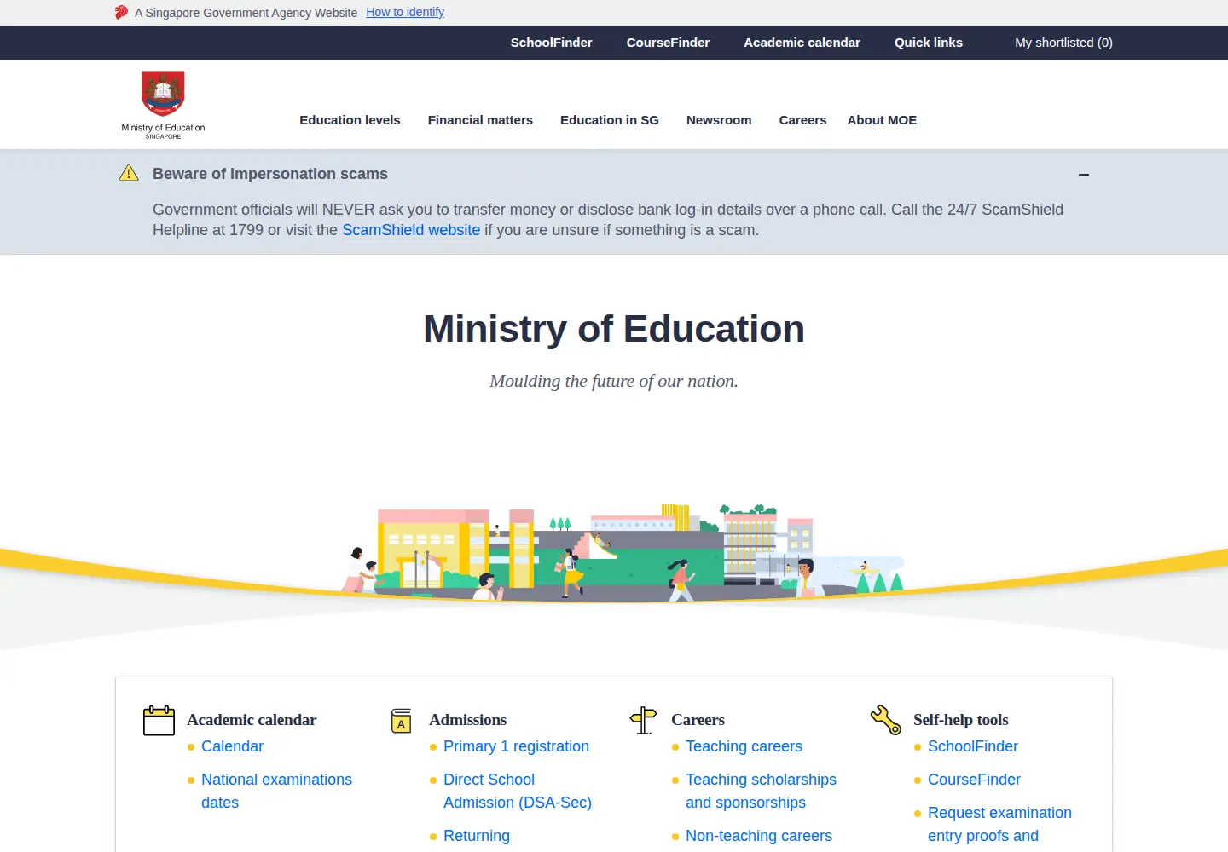Screen dimensions: 1228x852
Task: Click the Singapore lion head icon
Action: coord(121,12)
